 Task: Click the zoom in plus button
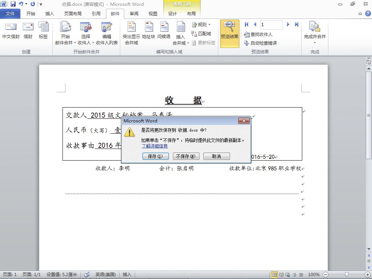(x=368, y=275)
